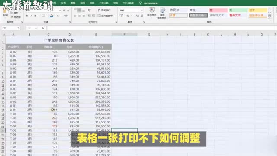Select the Format Painter brush
This screenshot has height=156, width=277.
(x=12, y=17)
